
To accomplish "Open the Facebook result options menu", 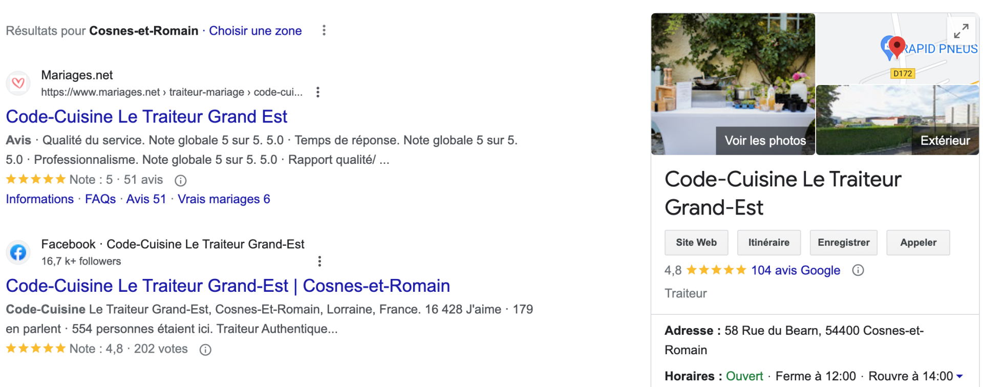I will [319, 262].
